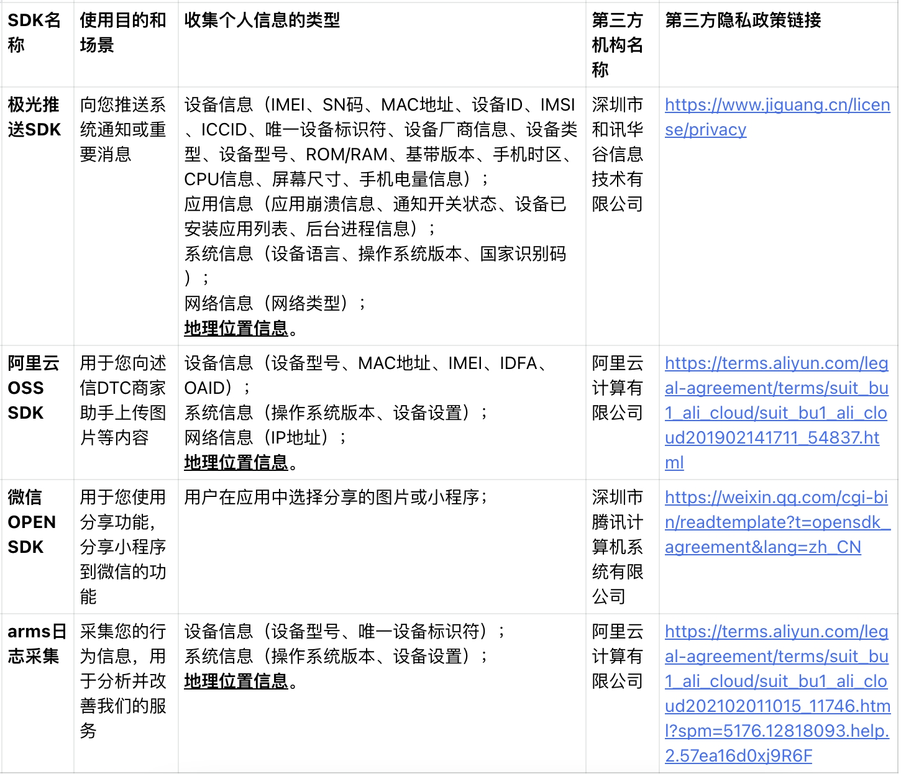This screenshot has width=901, height=774.
Task: Open the Aliyun terms link ending 54837.html
Action: (x=777, y=412)
